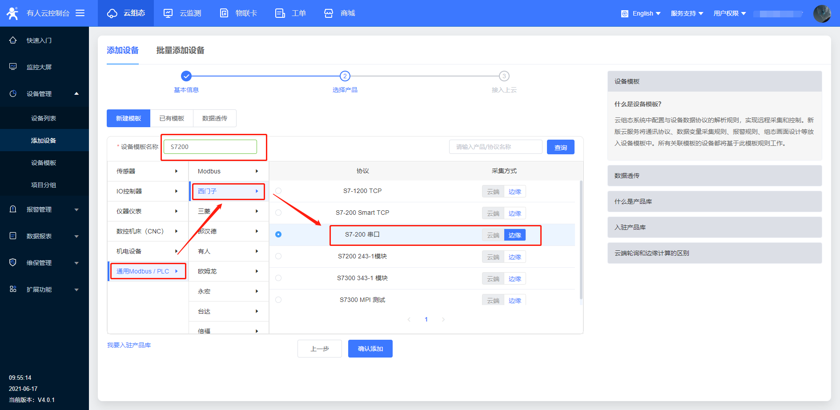Click the 商城 store icon

click(329, 13)
